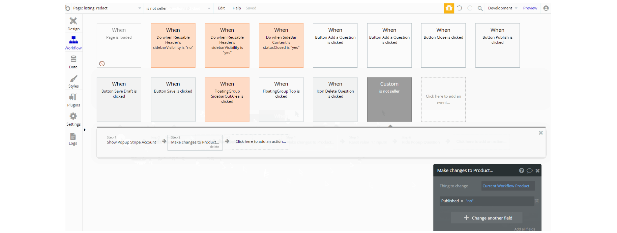
Task: Open the Data tab icon
Action: [74, 59]
